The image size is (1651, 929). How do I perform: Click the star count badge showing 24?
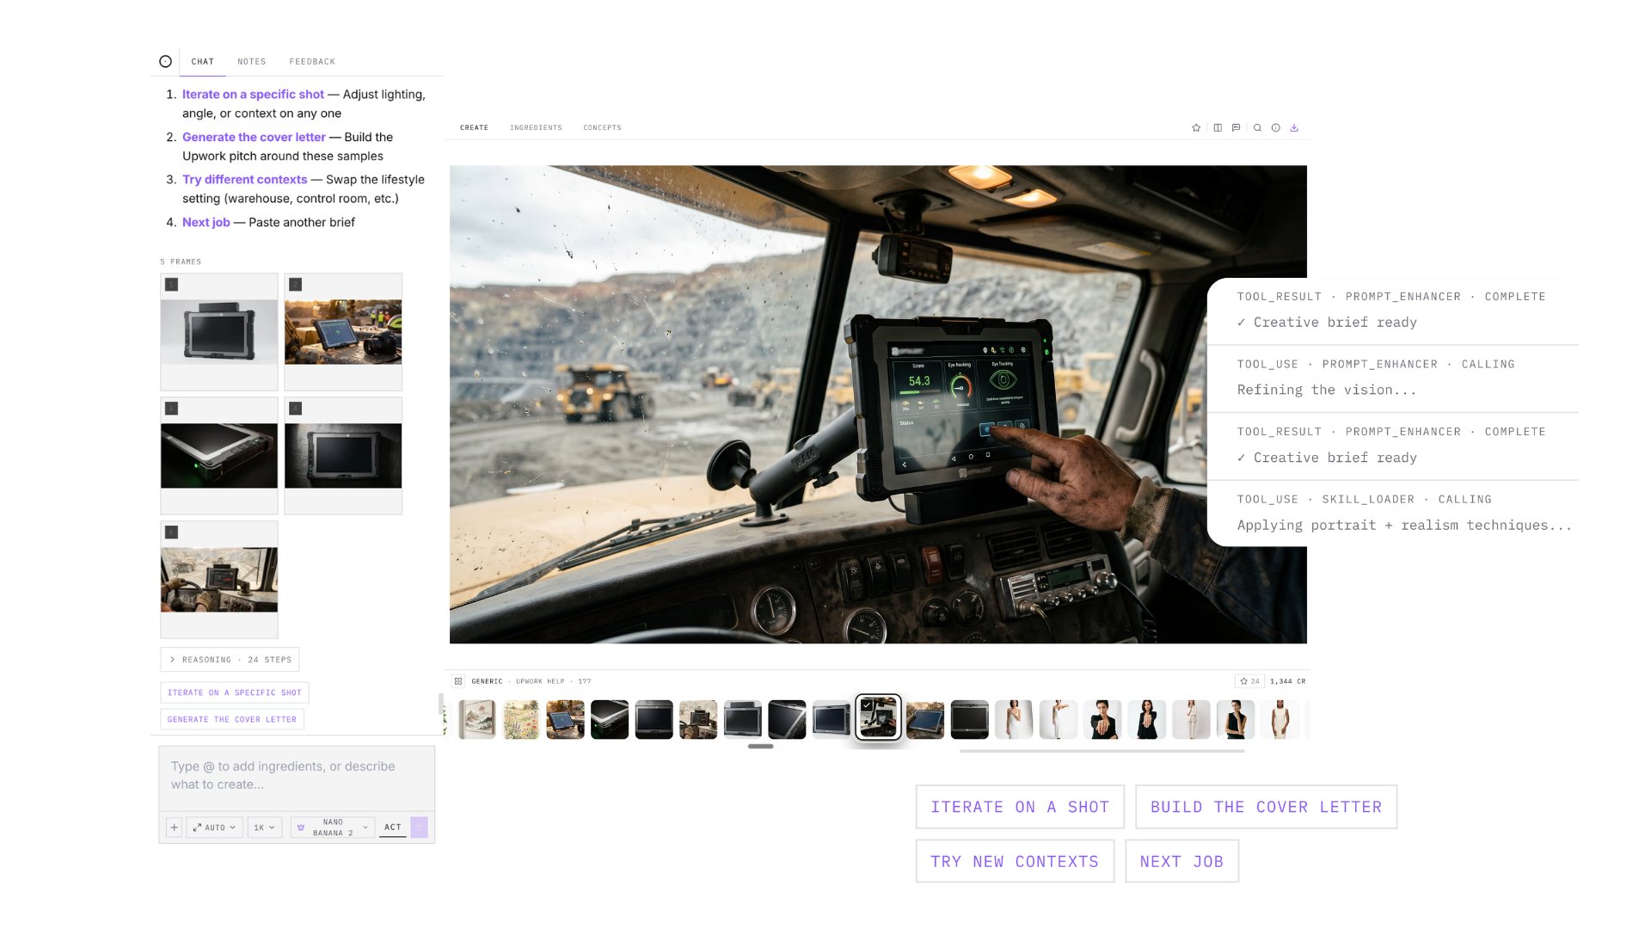1249,681
